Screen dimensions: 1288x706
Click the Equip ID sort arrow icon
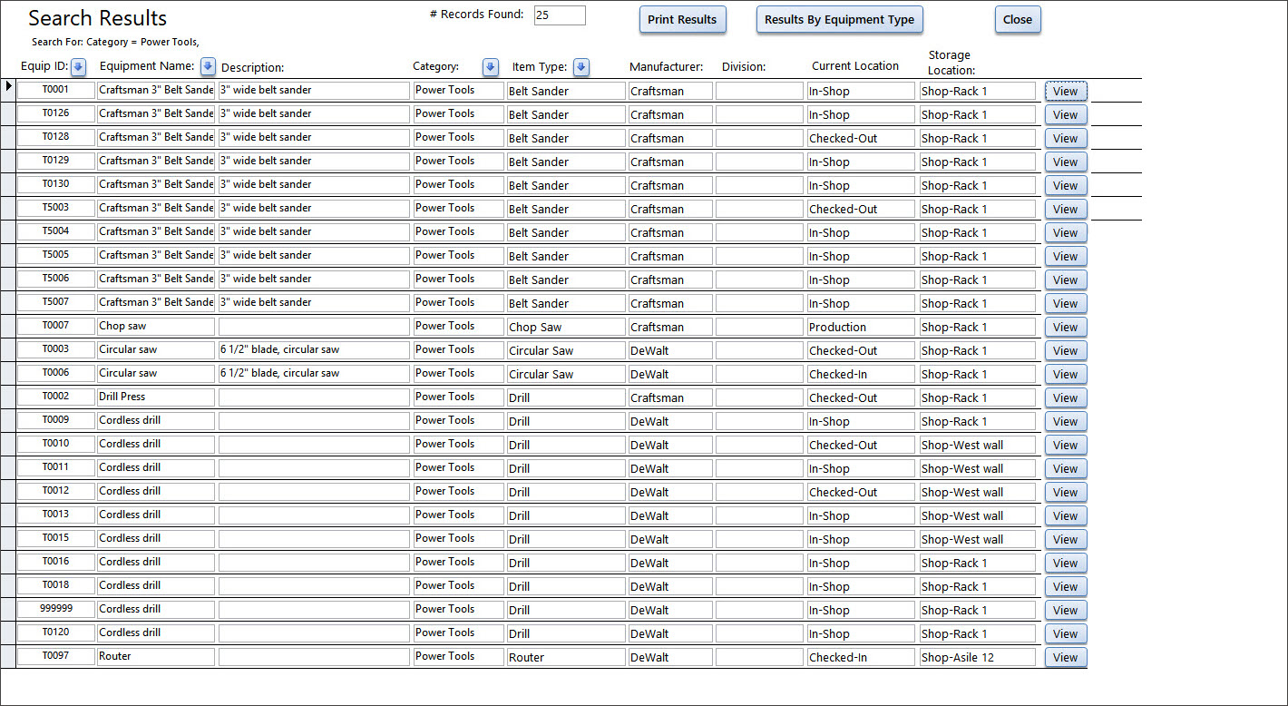(x=78, y=66)
